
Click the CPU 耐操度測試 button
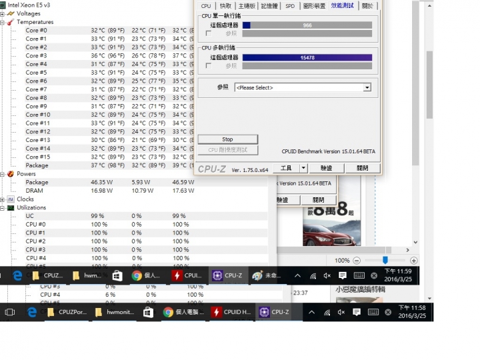coord(228,150)
